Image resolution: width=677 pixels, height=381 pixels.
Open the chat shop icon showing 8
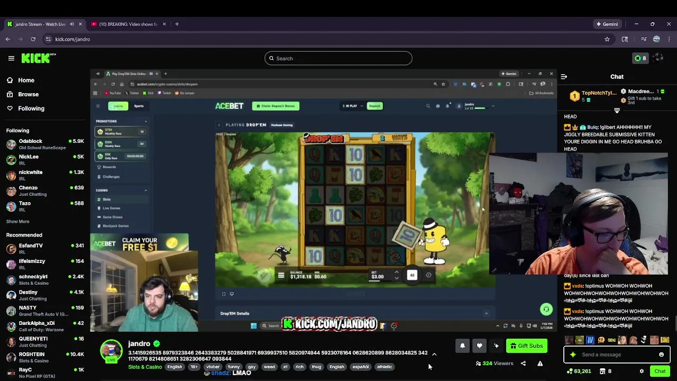606,371
